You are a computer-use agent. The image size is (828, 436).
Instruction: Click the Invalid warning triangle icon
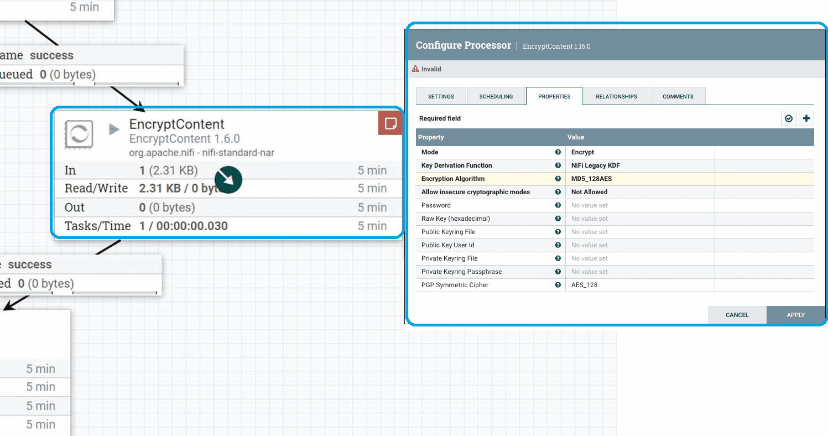click(x=415, y=69)
